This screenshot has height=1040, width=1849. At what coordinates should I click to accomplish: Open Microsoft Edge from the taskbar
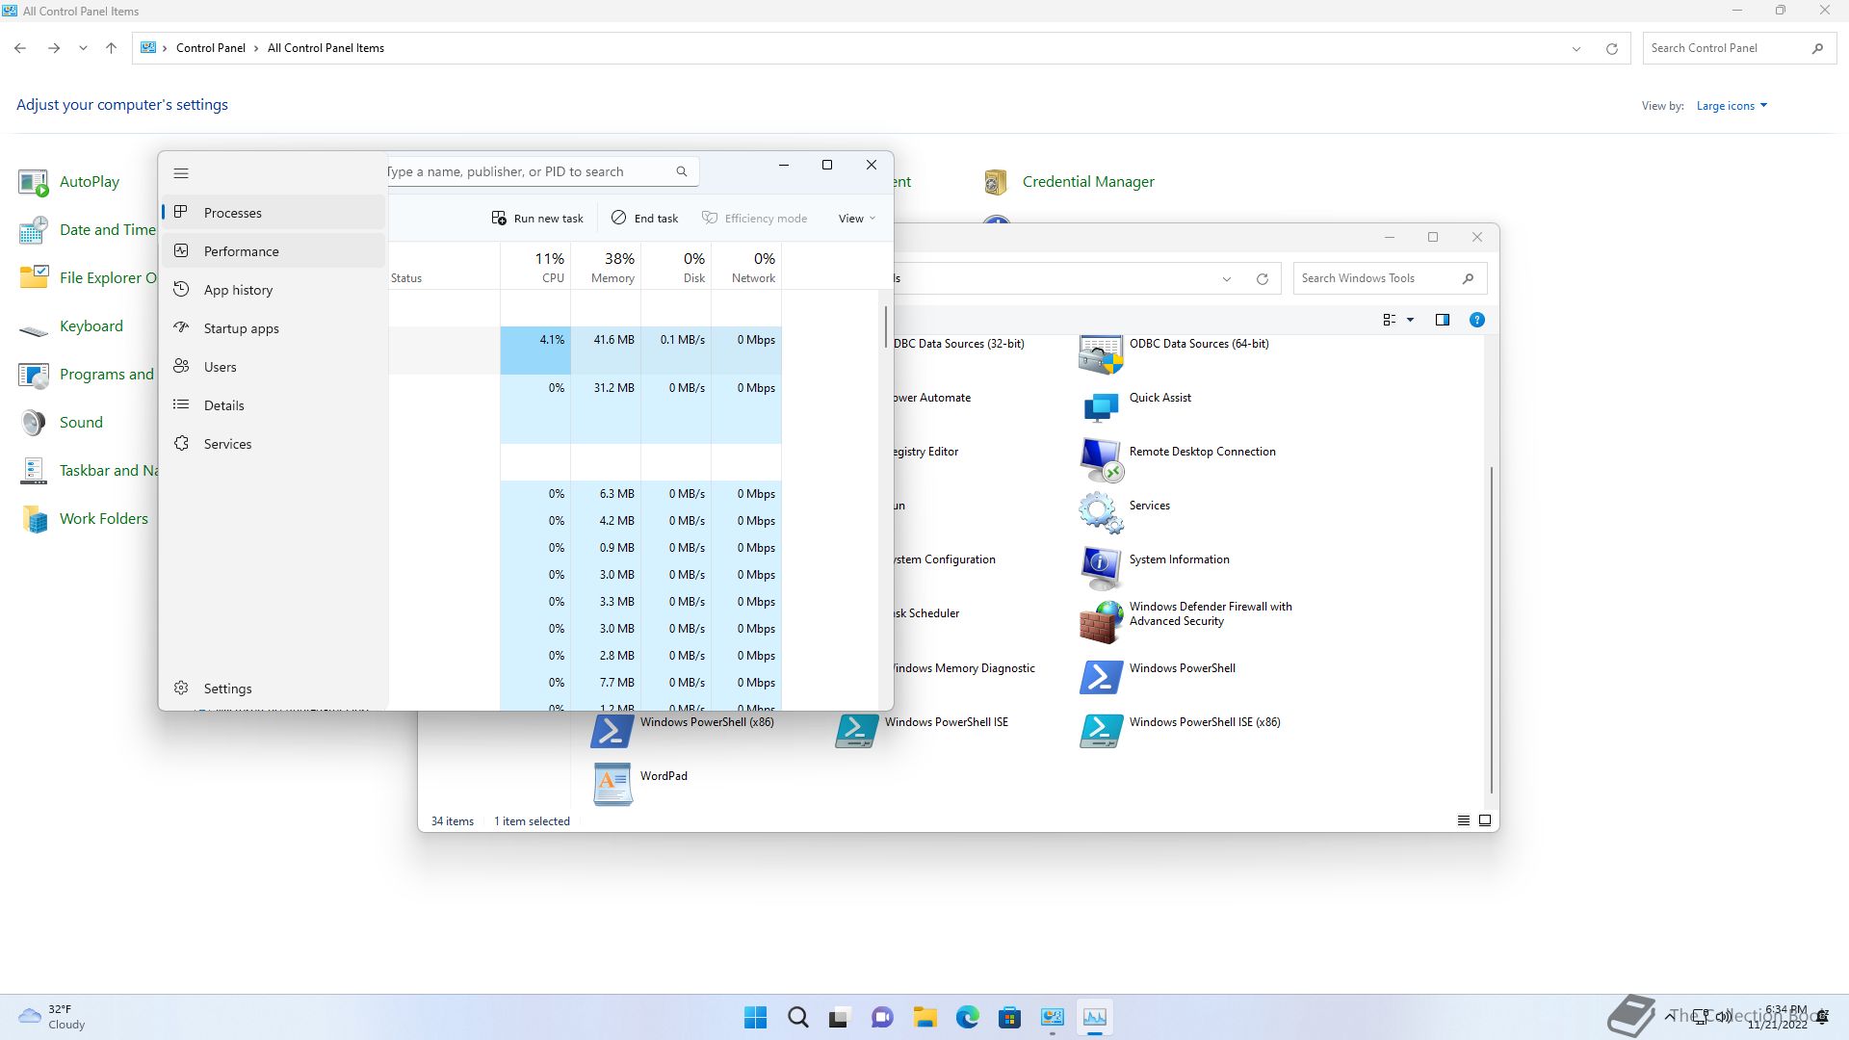point(967,1017)
